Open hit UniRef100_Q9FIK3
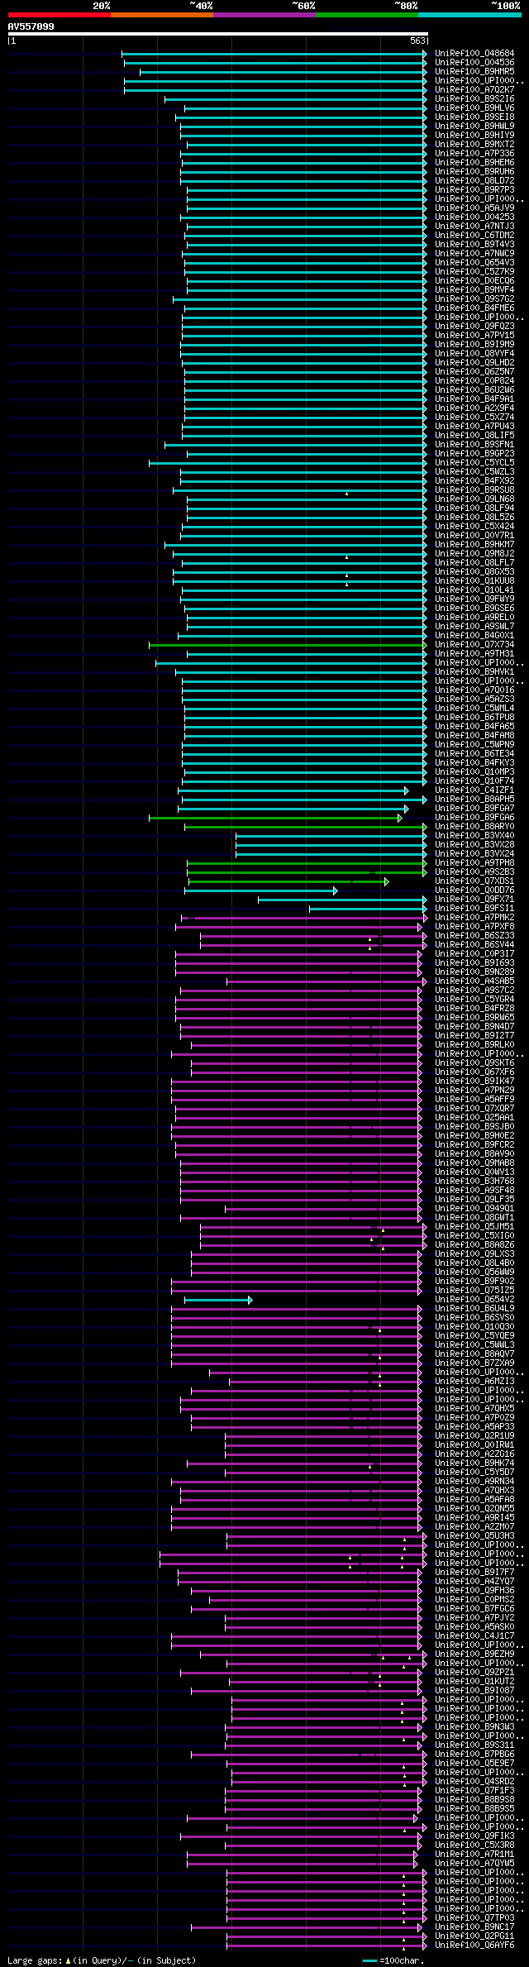The height and width of the screenshot is (1967, 529). 474,1836
